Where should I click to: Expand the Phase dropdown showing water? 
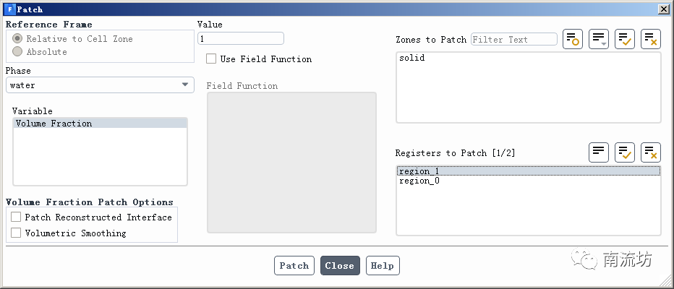(100, 85)
